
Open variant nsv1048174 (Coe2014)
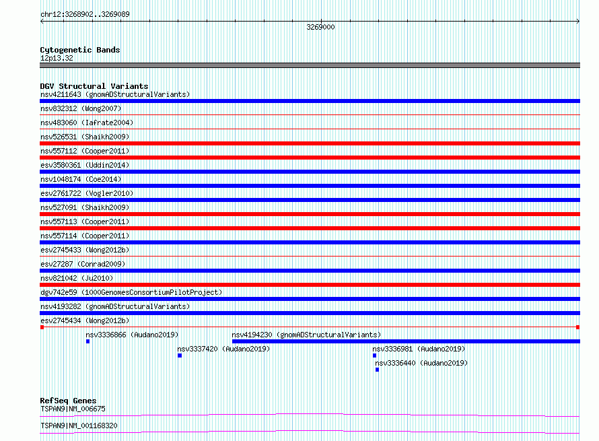[81, 179]
